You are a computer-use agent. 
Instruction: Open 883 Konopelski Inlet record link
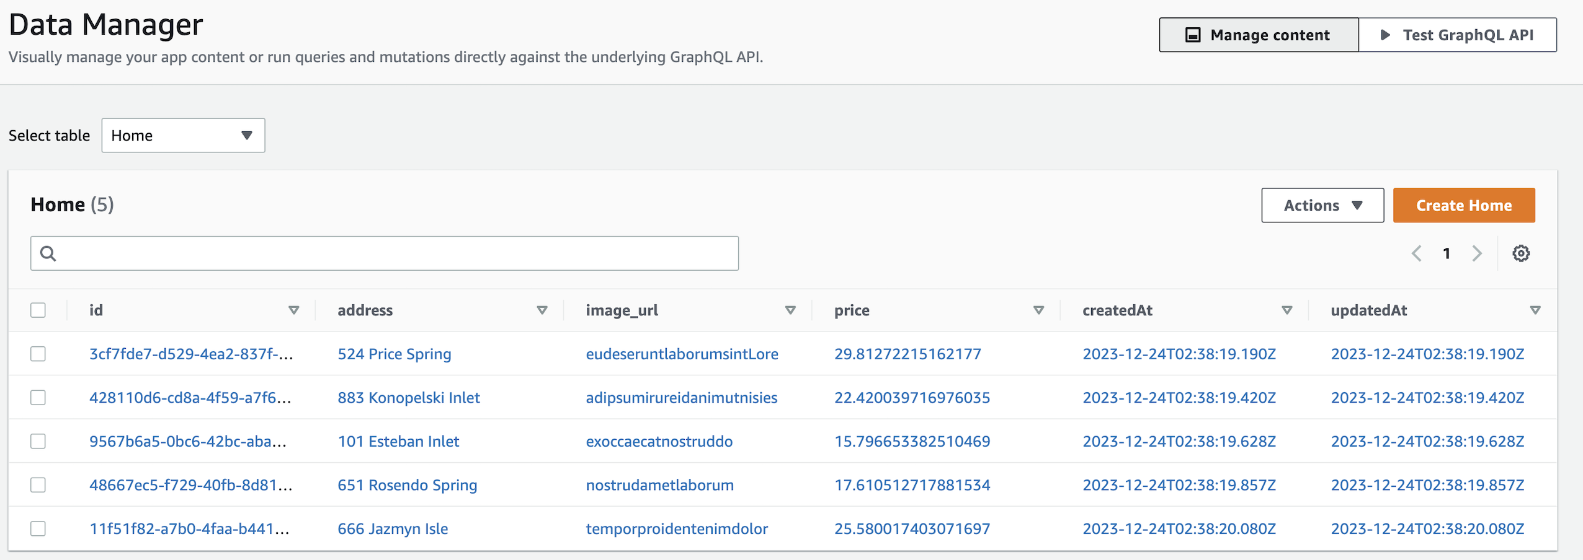pyautogui.click(x=409, y=398)
